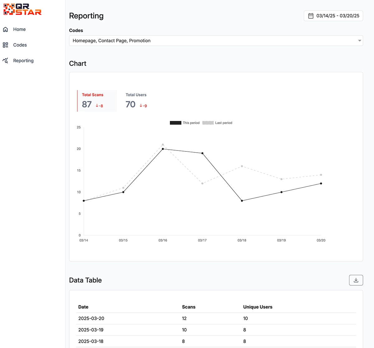
Task: Open the date range selector 03/14/25 - 03/20/25
Action: [x=333, y=16]
